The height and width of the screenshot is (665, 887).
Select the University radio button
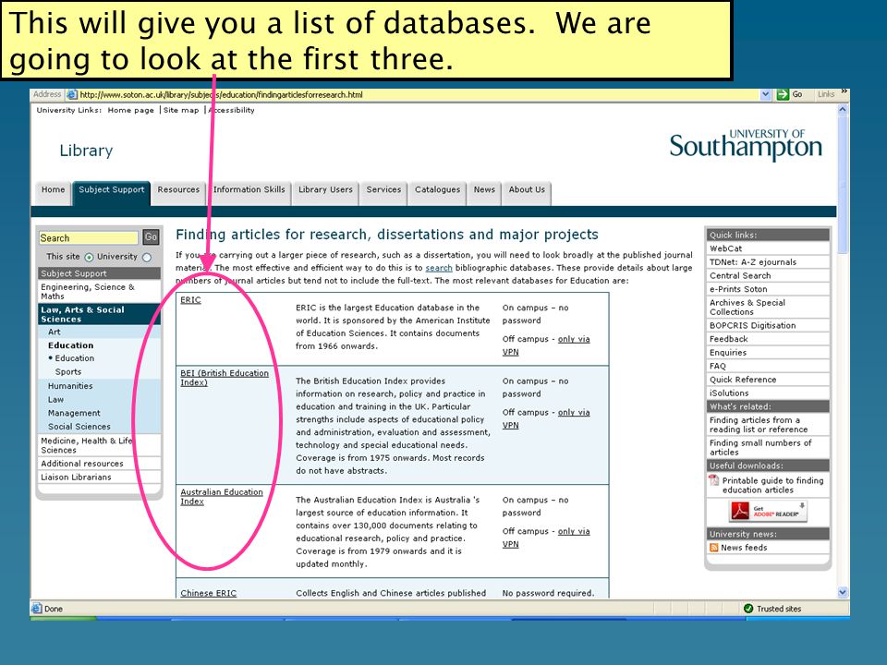pos(147,258)
